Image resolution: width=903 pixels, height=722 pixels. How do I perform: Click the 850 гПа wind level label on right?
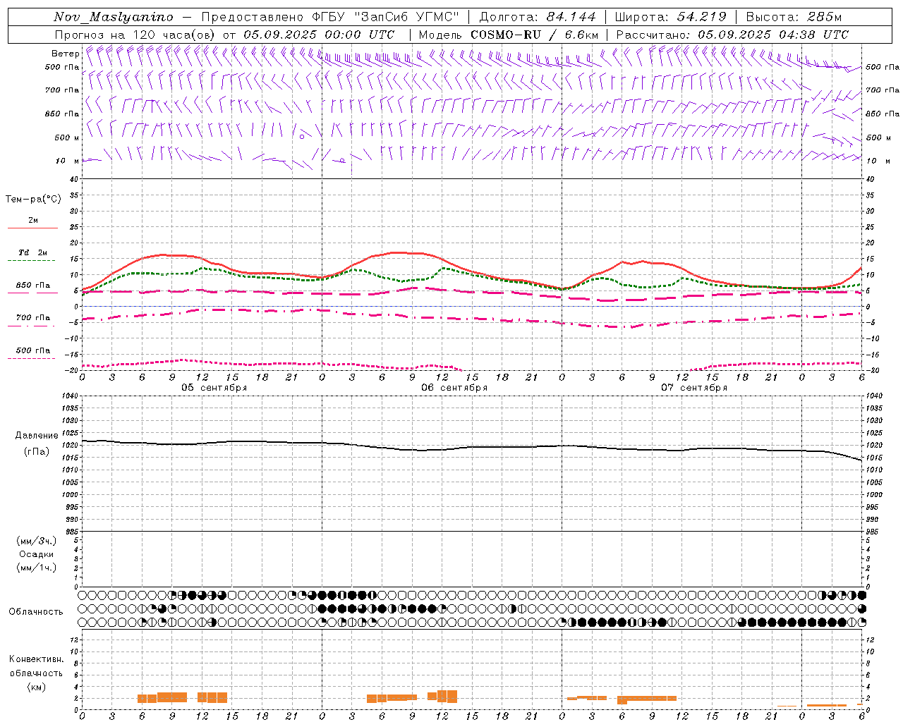pos(883,114)
